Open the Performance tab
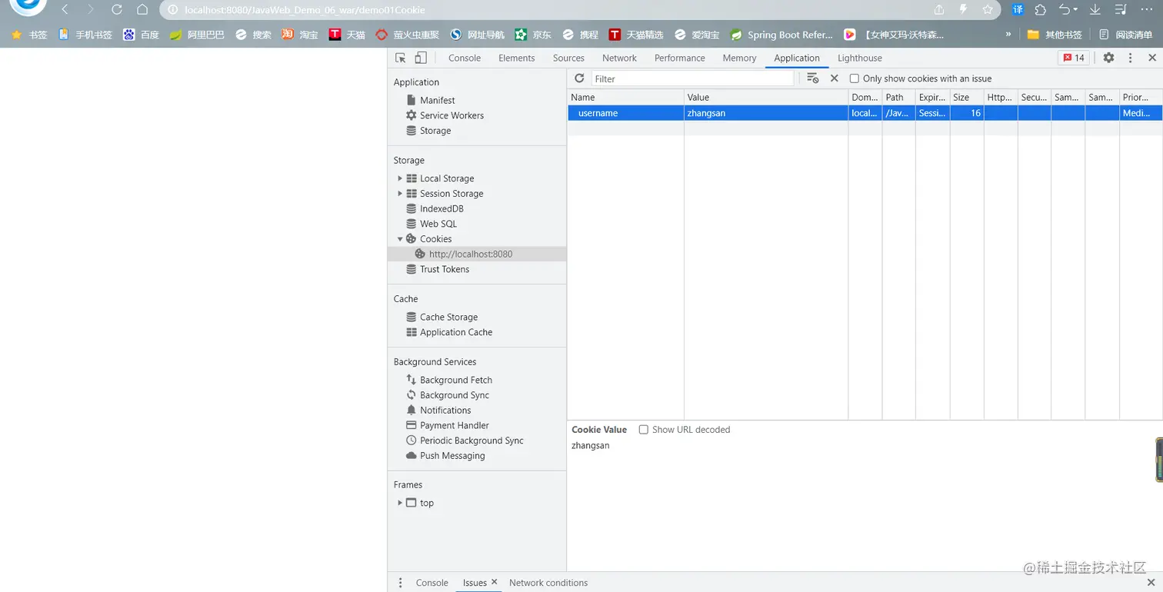Image resolution: width=1163 pixels, height=592 pixels. pos(679,58)
